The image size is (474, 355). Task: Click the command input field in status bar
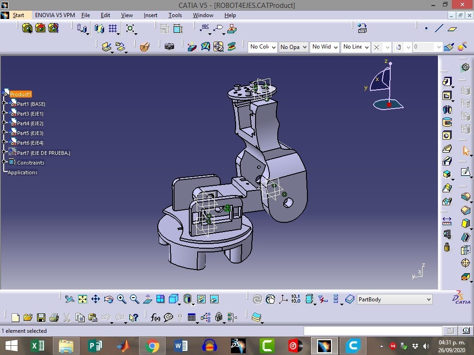(373, 331)
